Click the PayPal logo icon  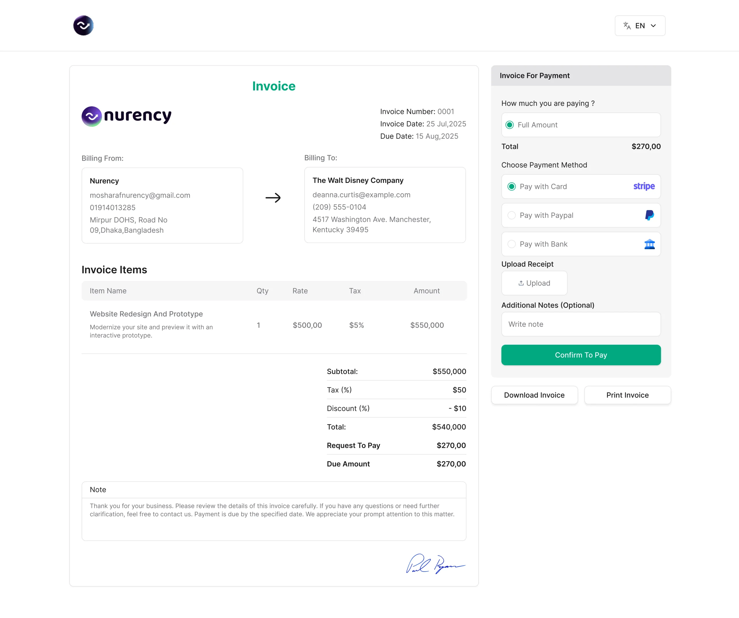coord(649,215)
